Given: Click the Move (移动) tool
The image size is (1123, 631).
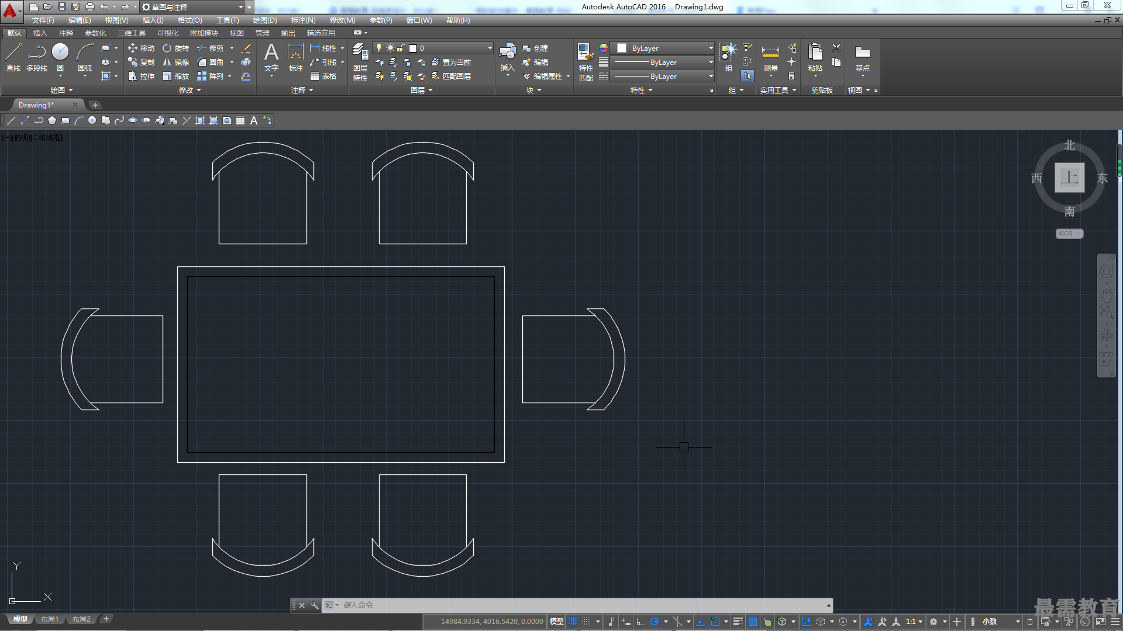Looking at the screenshot, I should [141, 48].
